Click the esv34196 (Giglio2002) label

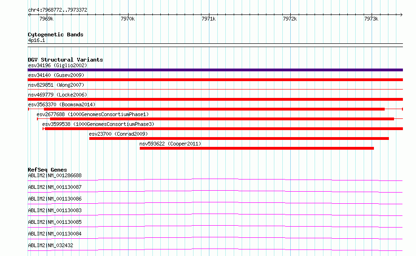(57, 65)
